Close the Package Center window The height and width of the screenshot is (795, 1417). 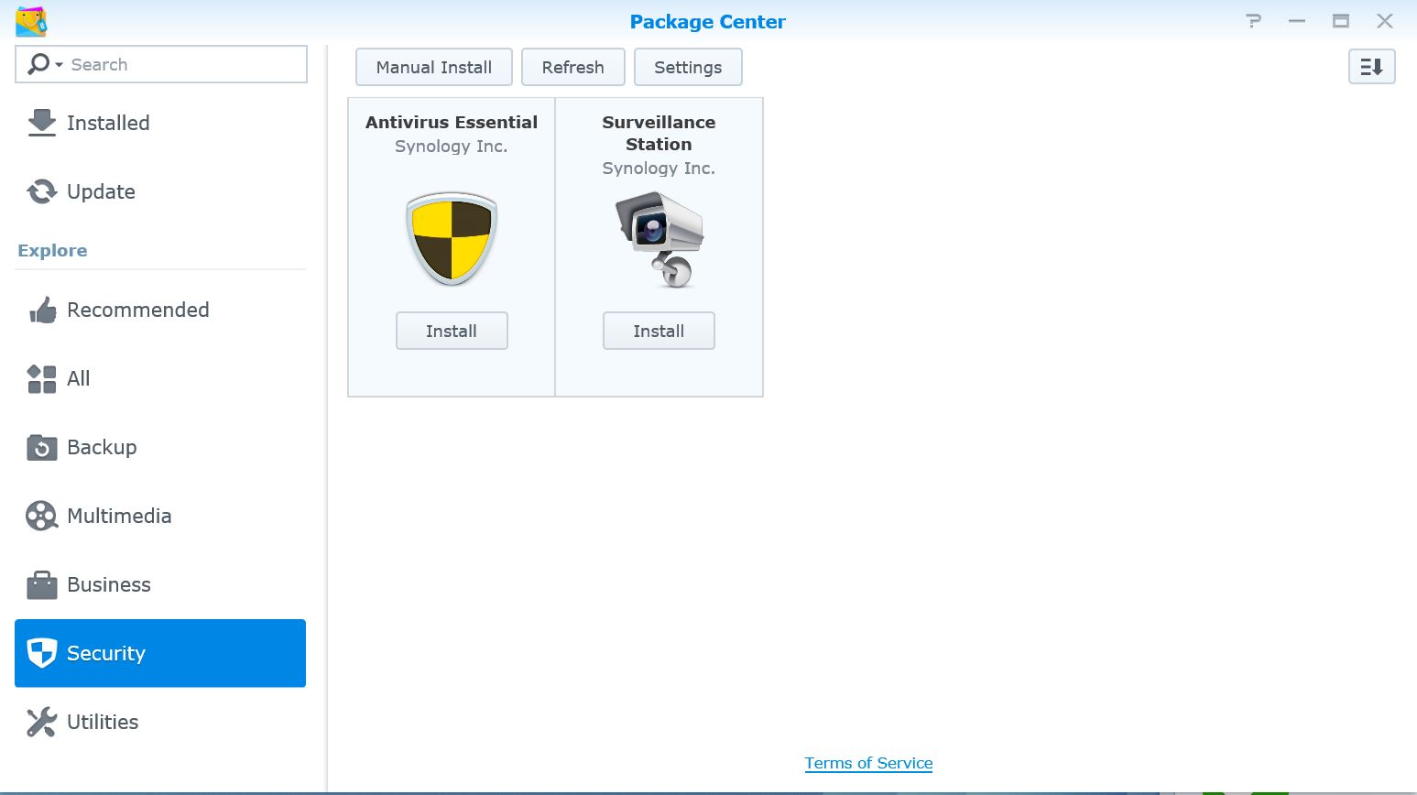click(x=1385, y=20)
